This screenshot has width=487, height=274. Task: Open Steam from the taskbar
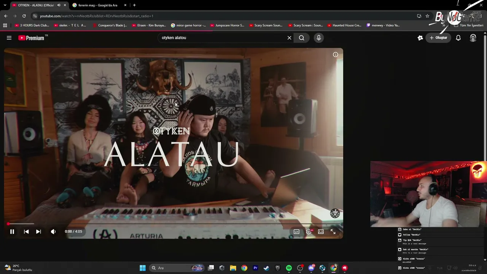pyautogui.click(x=266, y=268)
